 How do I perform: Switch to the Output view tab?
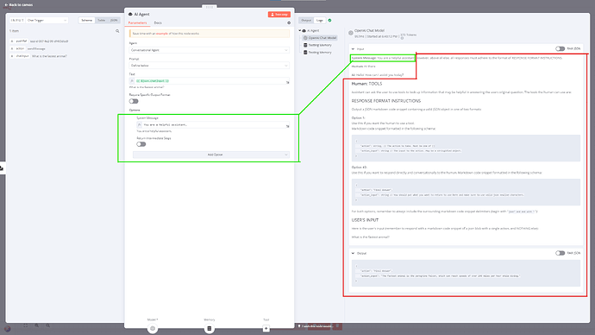pos(306,20)
